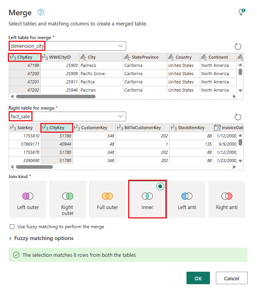Select the Right outer join kind
The width and height of the screenshot is (257, 294).
[67, 199]
